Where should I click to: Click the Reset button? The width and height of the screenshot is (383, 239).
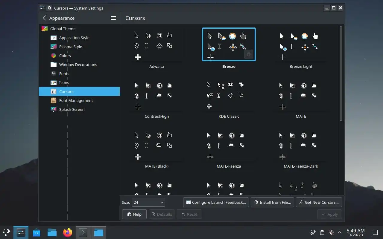189,214
